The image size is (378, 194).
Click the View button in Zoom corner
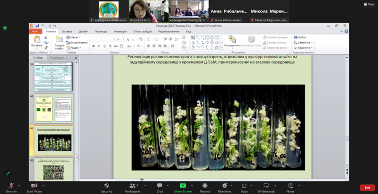click(x=369, y=4)
